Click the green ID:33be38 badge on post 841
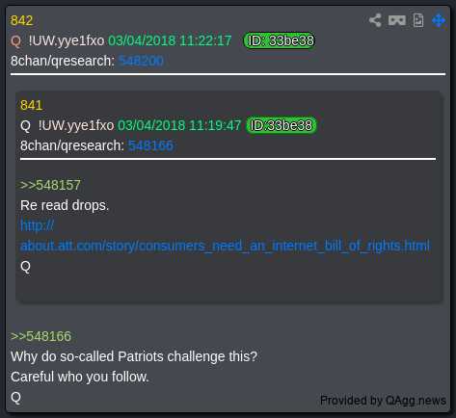The width and height of the screenshot is (456, 418). 282,125
